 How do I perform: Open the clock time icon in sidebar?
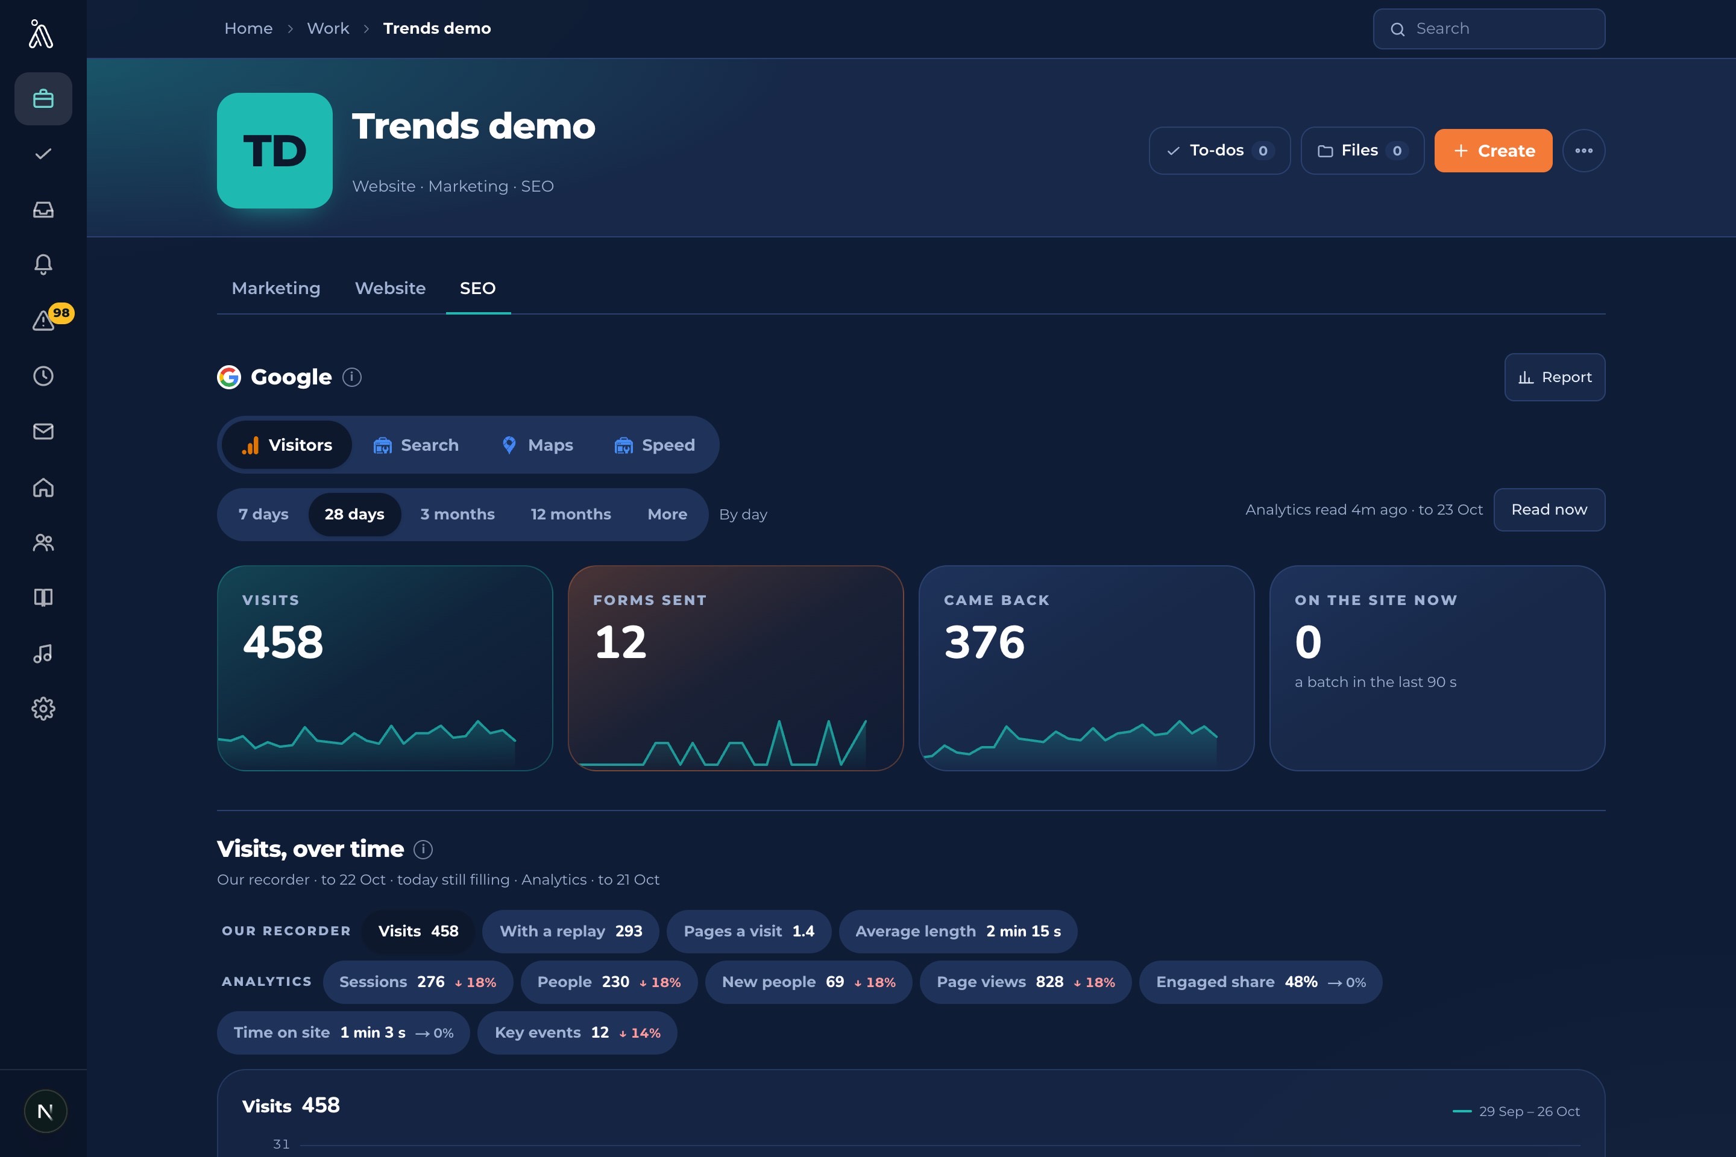pyautogui.click(x=43, y=375)
